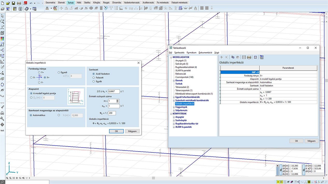328x184 pixels.
Task: Open the undo history dropdown arrow
Action: (x=34, y=3)
